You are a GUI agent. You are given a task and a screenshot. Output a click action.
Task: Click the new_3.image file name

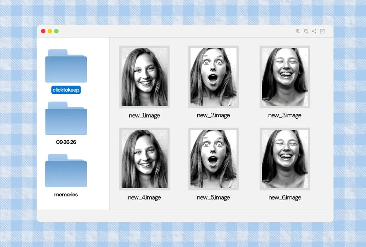click(285, 115)
